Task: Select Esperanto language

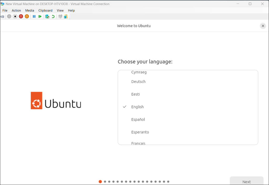Action: 188,132
